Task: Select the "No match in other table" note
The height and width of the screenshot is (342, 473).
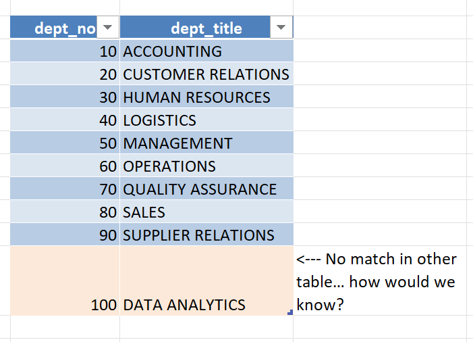Action: 376,282
